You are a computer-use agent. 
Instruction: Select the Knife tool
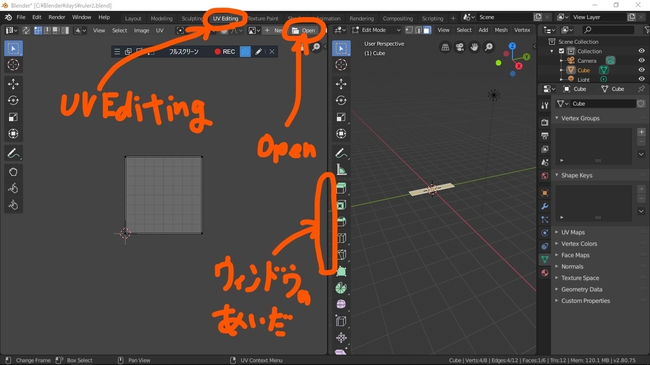pos(341,255)
